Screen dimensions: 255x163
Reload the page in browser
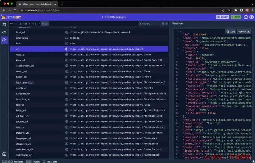click(15, 10)
